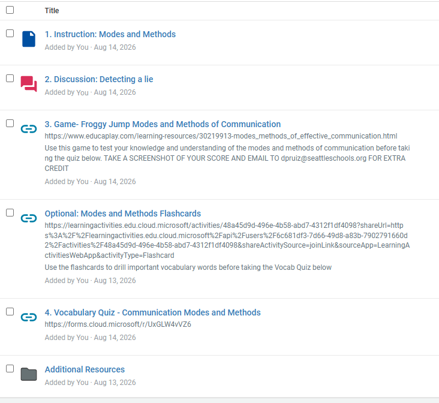
Task: Click the blue document icon for Instruction
Action: (29, 39)
